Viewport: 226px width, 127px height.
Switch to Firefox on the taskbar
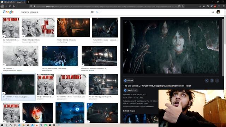point(37,125)
